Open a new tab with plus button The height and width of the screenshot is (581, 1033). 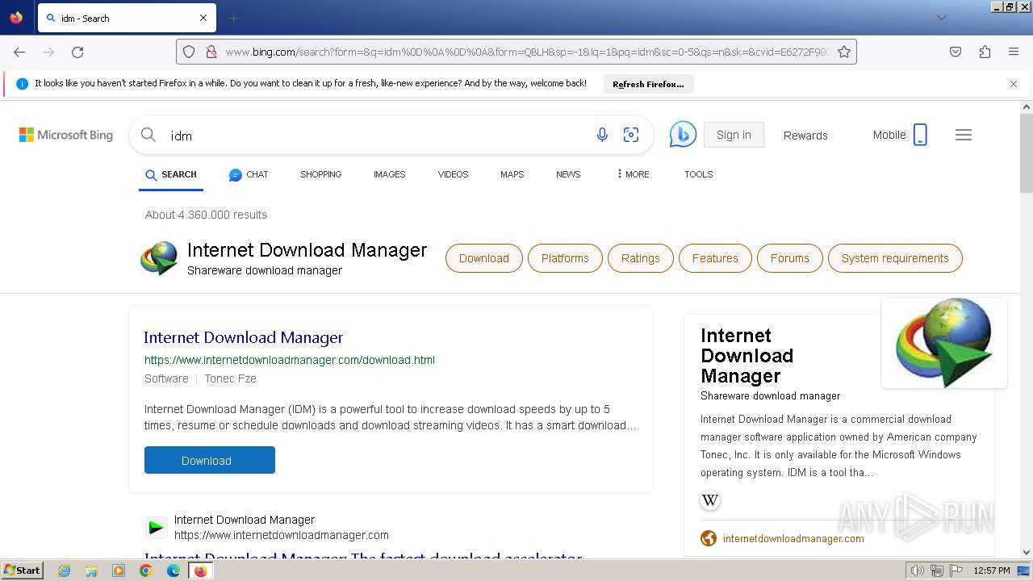click(x=234, y=18)
